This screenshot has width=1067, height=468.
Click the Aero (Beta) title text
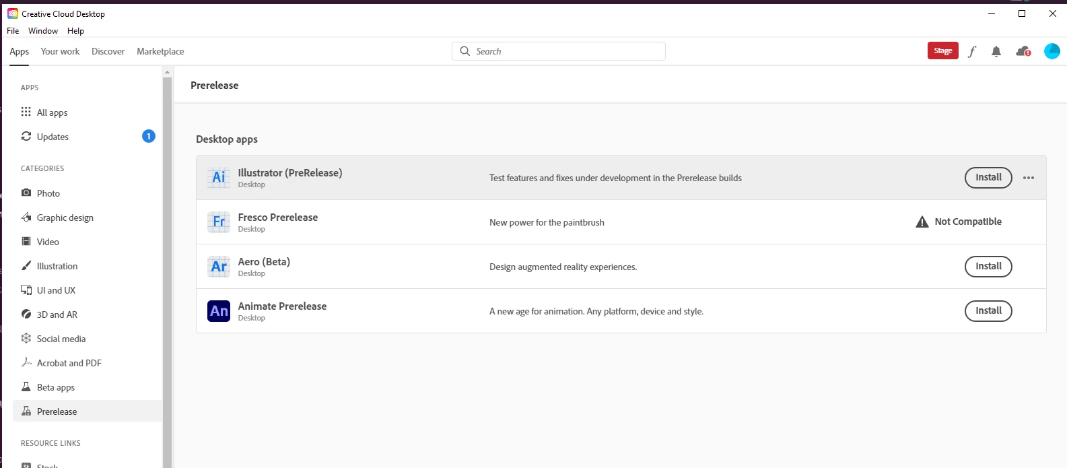point(264,261)
